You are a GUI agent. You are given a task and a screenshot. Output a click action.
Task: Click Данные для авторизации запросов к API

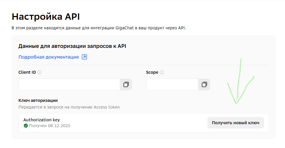click(x=72, y=46)
